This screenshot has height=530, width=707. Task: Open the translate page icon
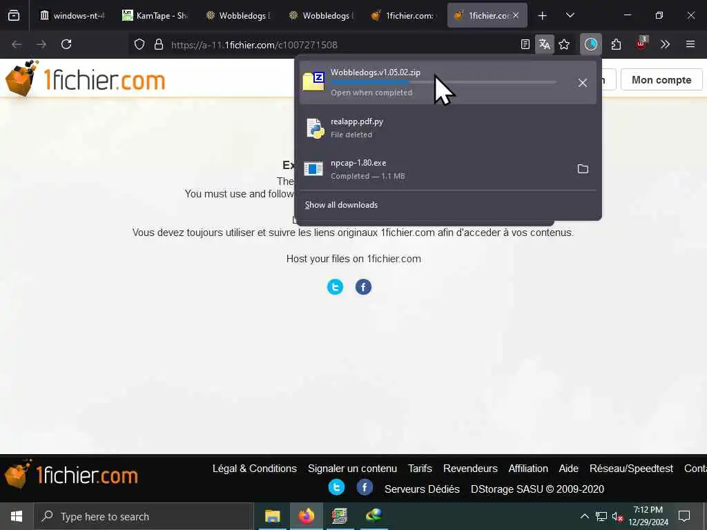(x=545, y=44)
